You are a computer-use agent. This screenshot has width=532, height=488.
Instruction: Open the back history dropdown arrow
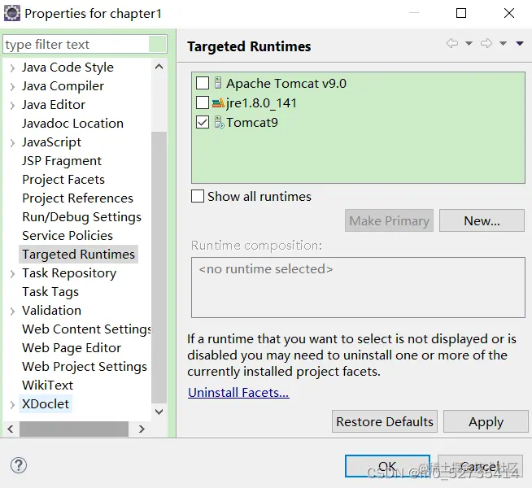(x=469, y=43)
